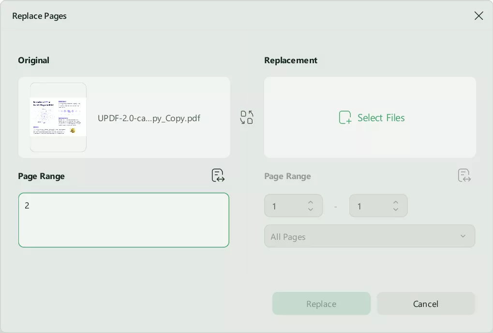Click the chevron on the All Pages selector
Viewport: 493px width, 333px height.
click(x=463, y=236)
